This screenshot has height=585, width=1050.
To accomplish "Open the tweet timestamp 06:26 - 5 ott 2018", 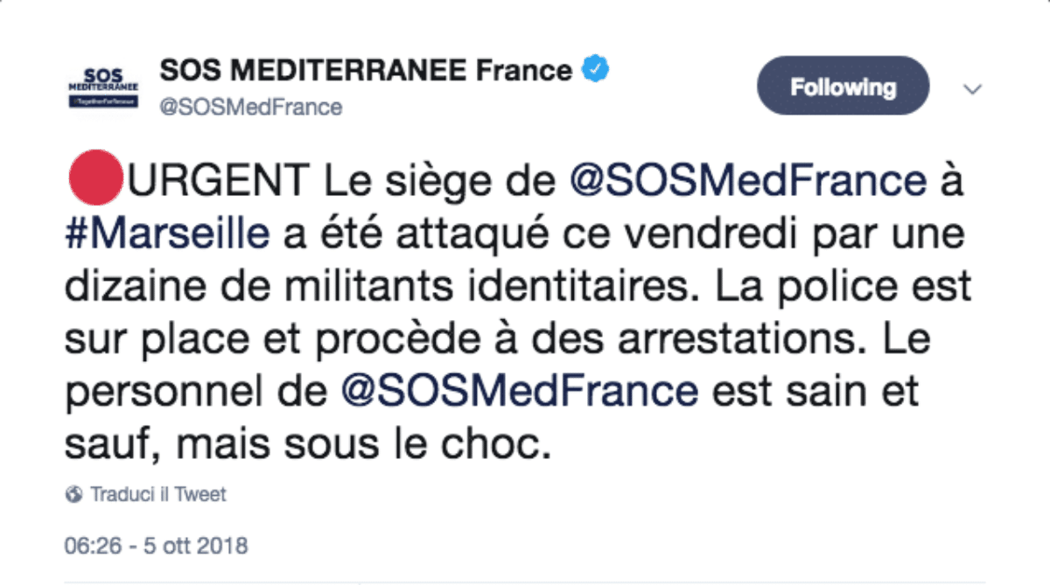I will point(156,547).
